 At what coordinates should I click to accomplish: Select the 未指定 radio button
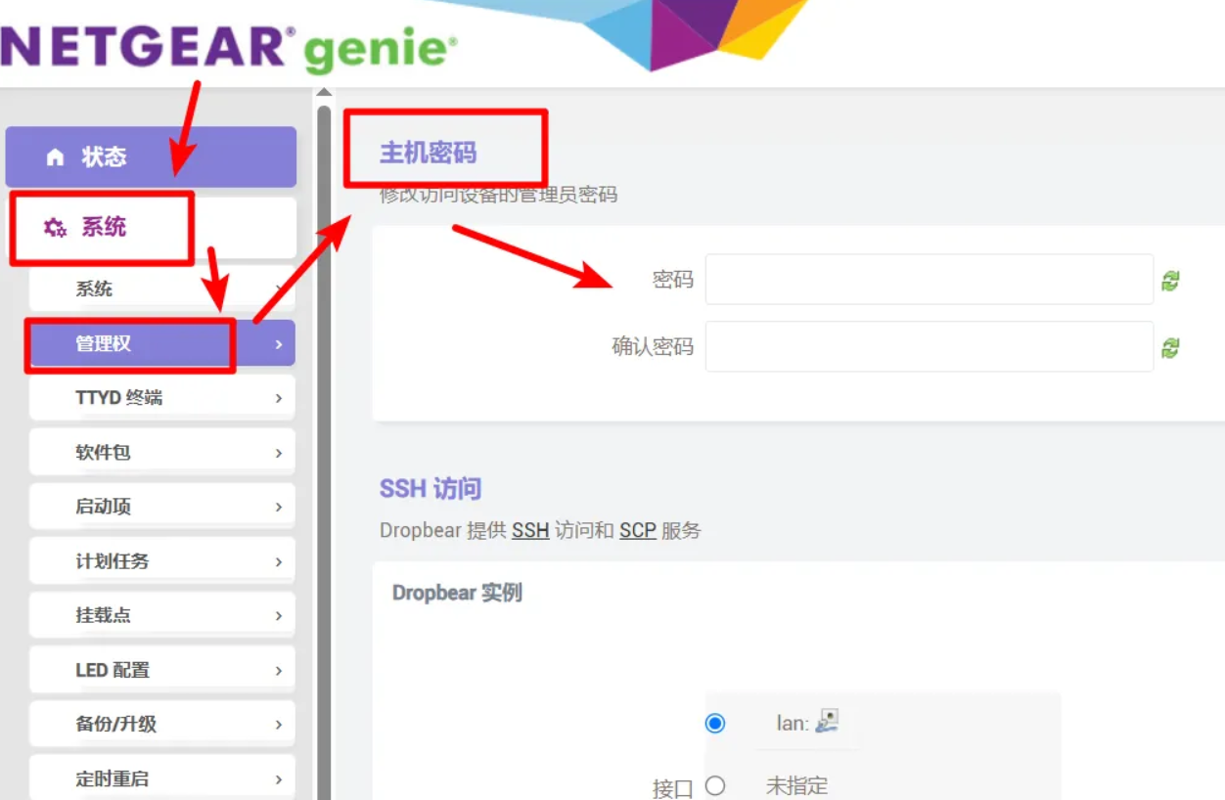click(x=715, y=785)
